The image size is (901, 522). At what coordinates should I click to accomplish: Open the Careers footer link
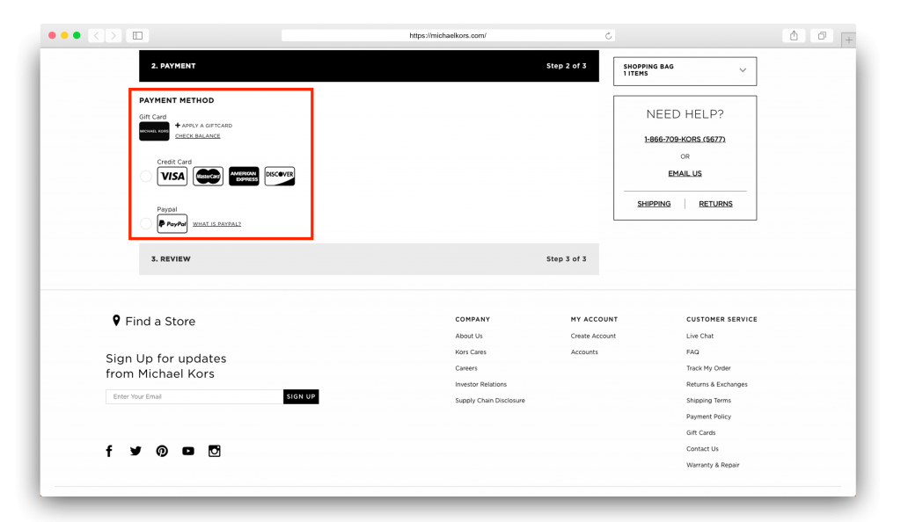(x=466, y=368)
